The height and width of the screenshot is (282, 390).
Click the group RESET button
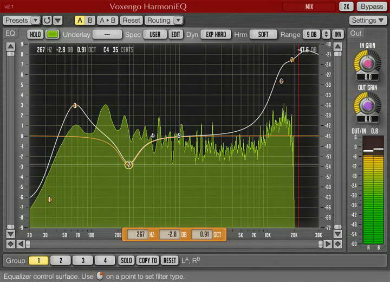(170, 260)
